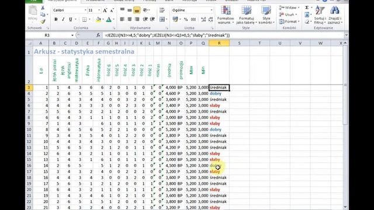Screen dimensions: 374x210
Task: Apply the yellow Fill Color bucket
Action: pyautogui.click(x=98, y=19)
